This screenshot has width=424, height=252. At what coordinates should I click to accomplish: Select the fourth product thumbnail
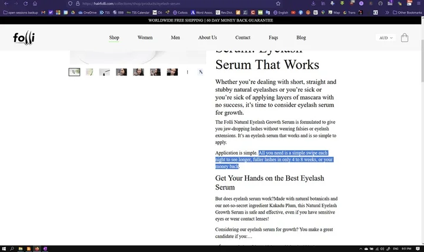tap(121, 72)
